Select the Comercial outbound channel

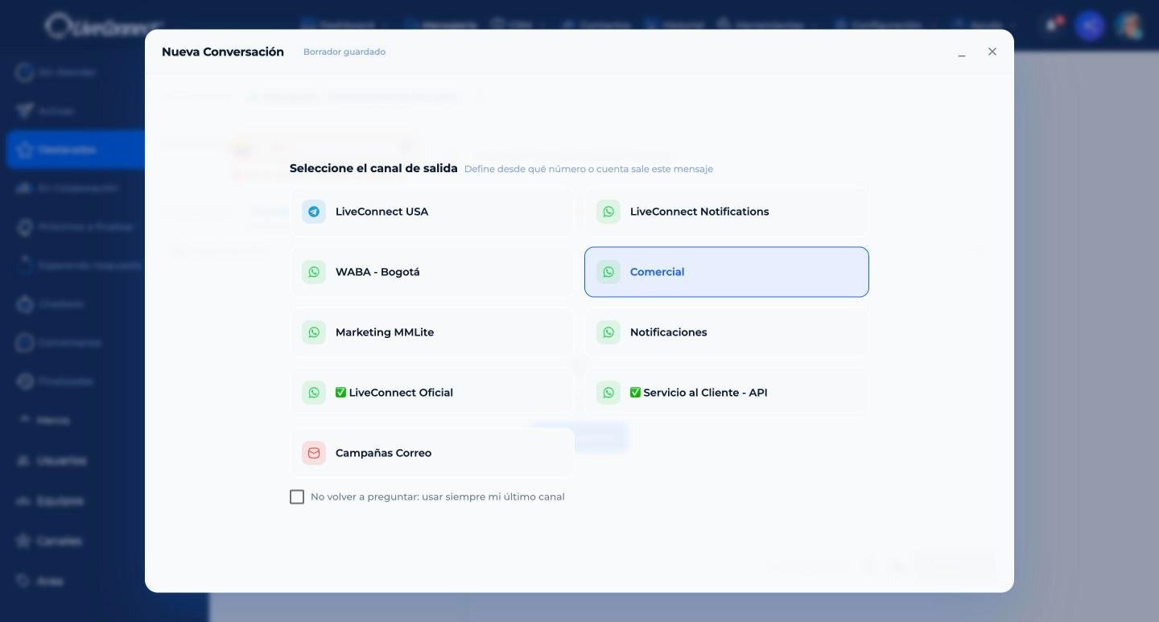tap(727, 272)
